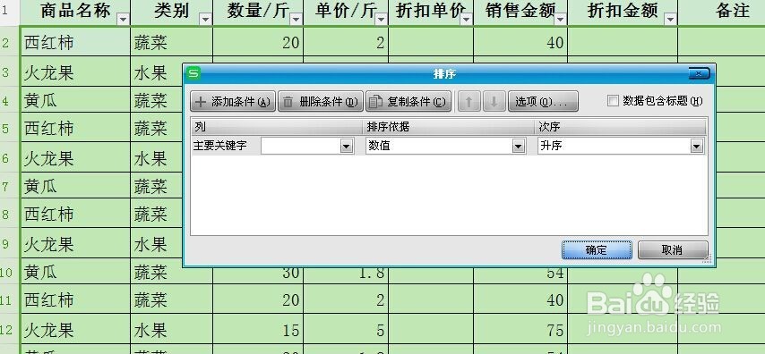
Task: Move the sort condition up with the up arrow
Action: [468, 101]
